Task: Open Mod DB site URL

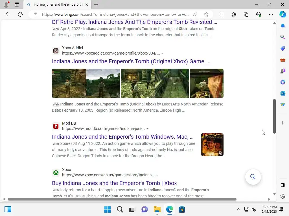Action: (x=103, y=129)
